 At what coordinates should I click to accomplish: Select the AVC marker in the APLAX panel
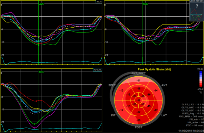tap(41, 72)
